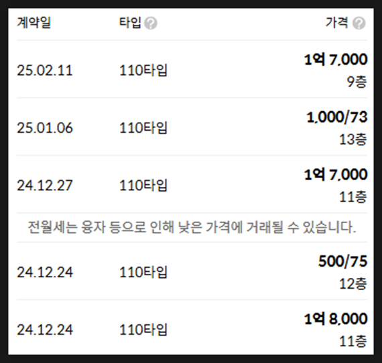
Task: Click the 500/75 monthly rent price
Action: 342,261
